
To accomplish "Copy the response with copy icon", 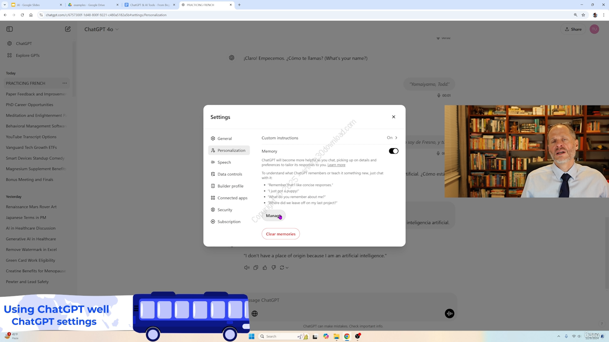I will click(x=255, y=267).
